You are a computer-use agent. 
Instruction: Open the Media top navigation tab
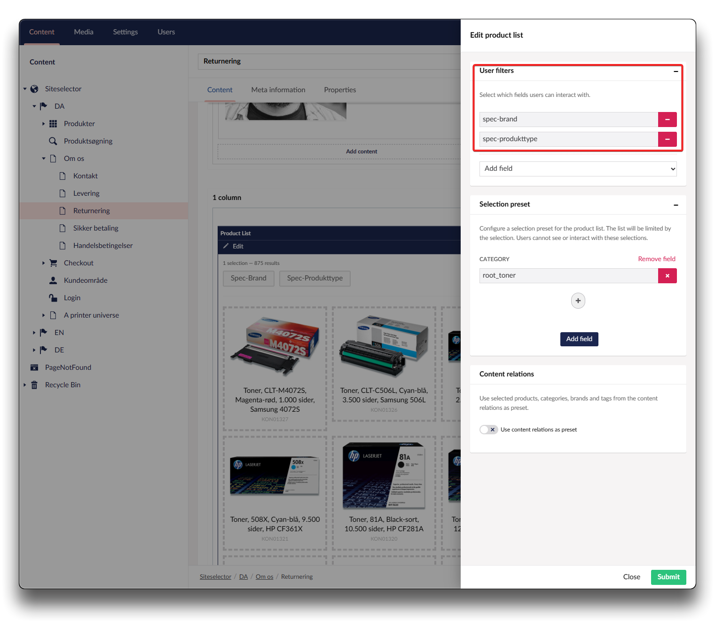click(x=84, y=32)
